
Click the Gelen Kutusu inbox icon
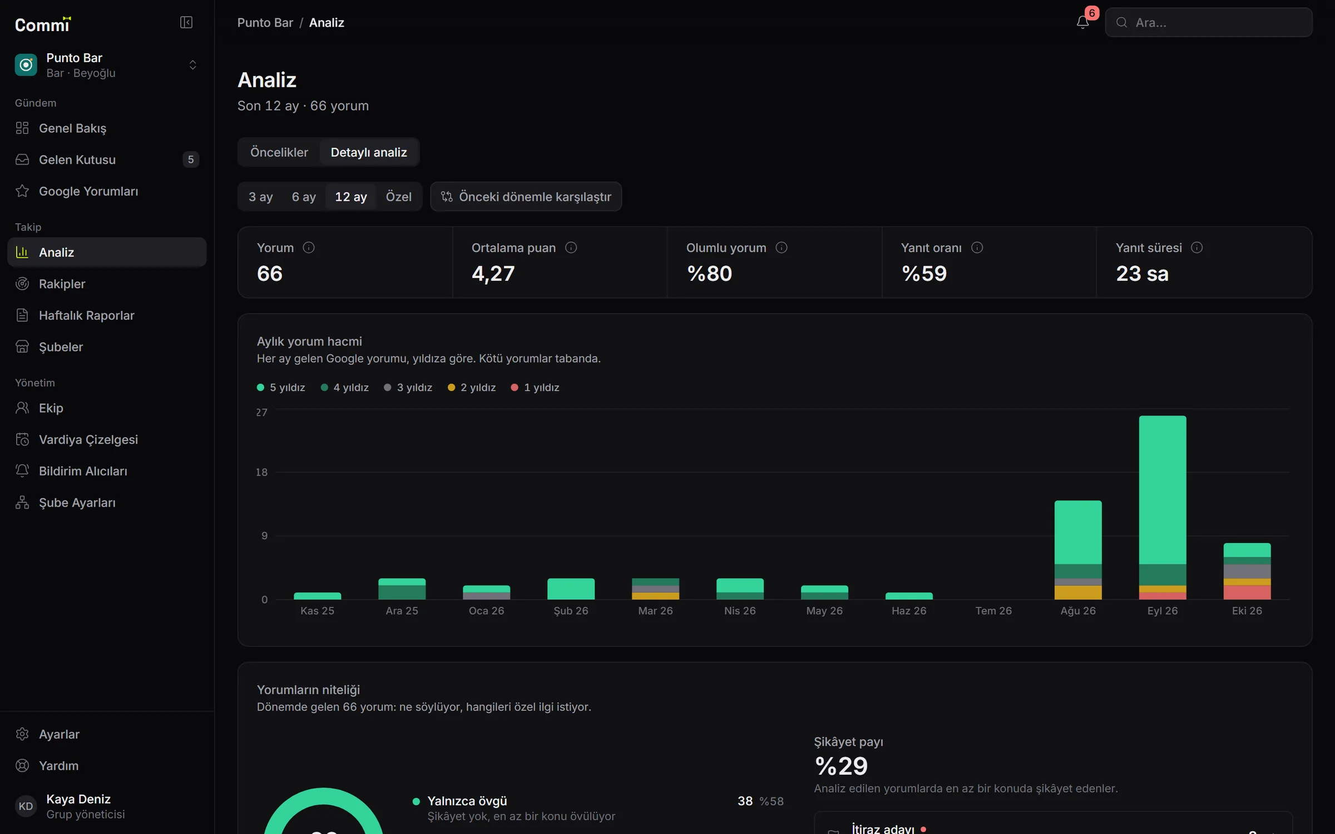22,160
